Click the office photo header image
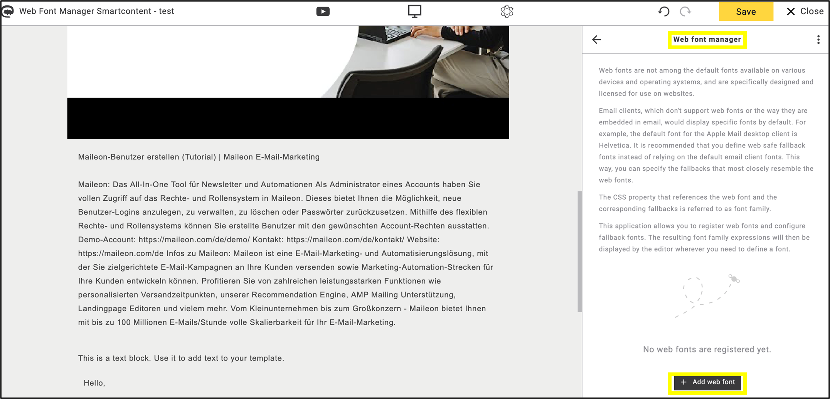 [x=288, y=62]
